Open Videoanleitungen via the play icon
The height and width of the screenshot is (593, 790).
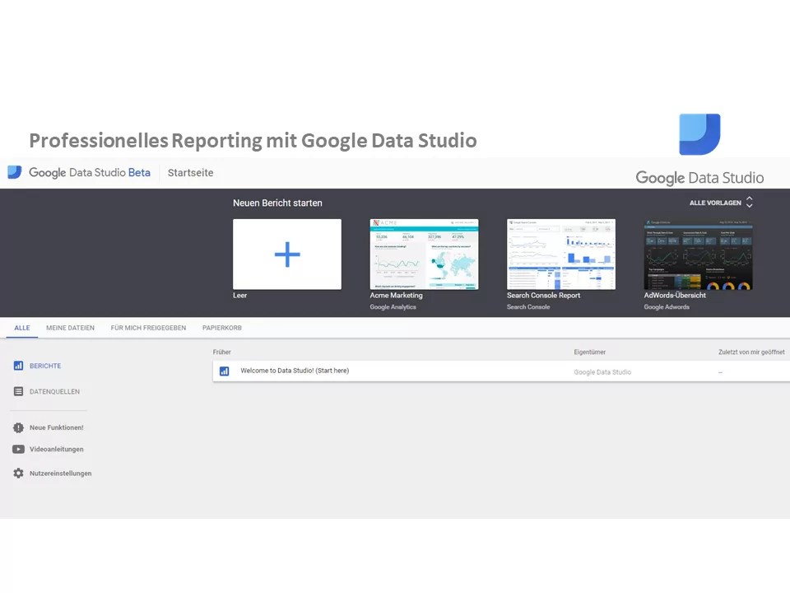(x=18, y=449)
